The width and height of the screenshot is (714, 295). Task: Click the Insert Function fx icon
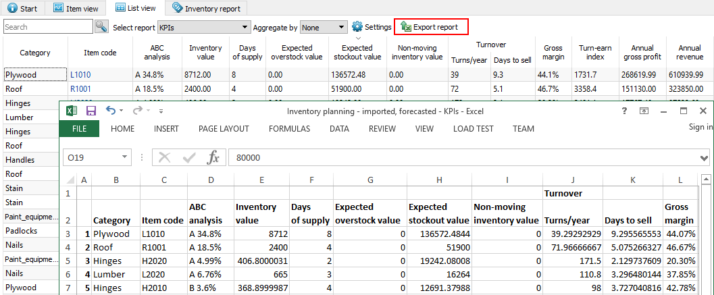coord(213,157)
